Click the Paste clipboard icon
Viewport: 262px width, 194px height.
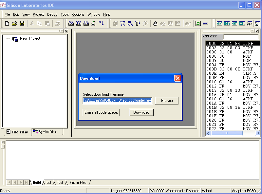(x=47, y=23)
